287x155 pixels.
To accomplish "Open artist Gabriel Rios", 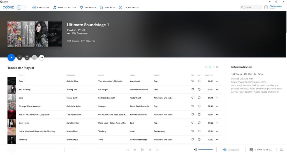I will pyautogui.click(x=72, y=81).
